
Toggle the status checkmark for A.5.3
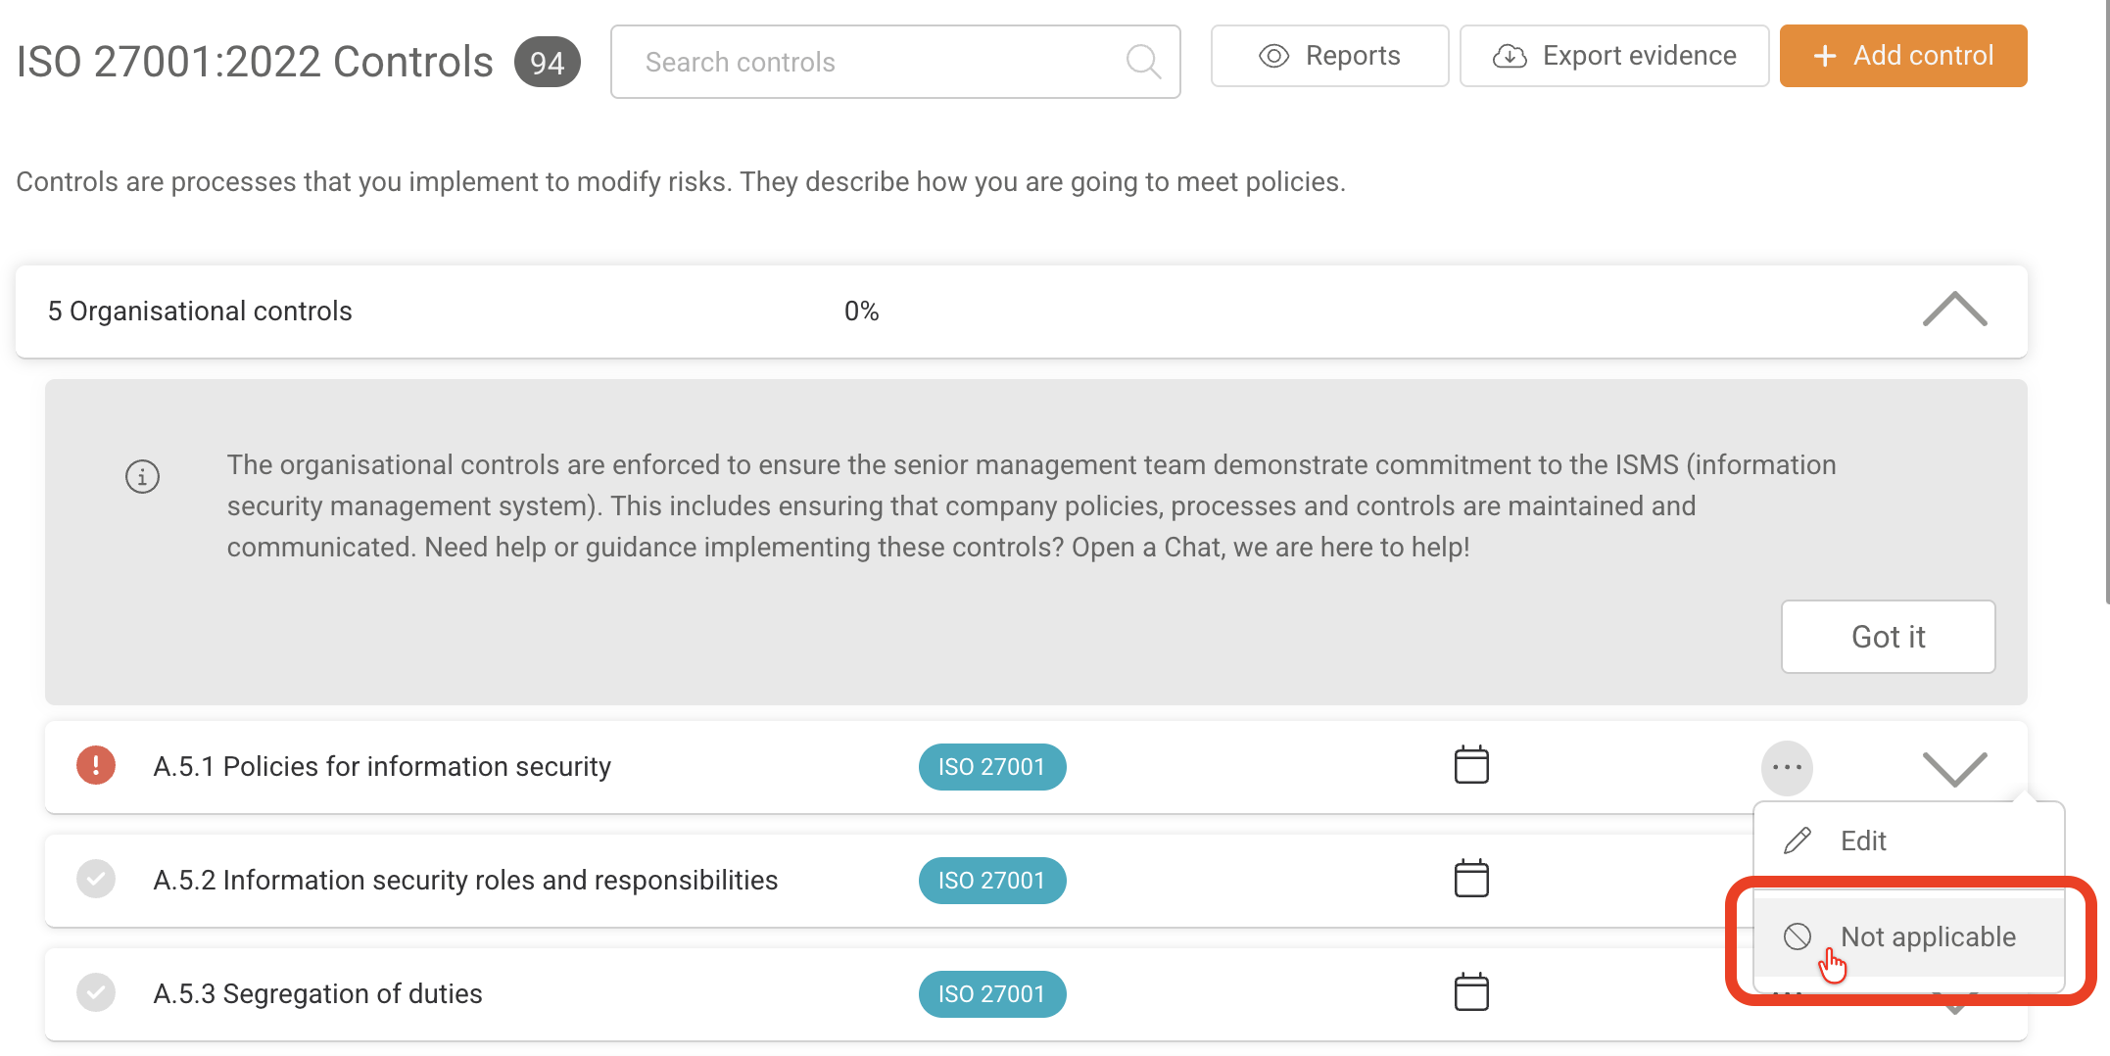(x=96, y=993)
